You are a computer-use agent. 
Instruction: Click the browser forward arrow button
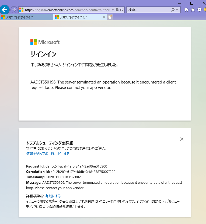pyautogui.click(x=14, y=10)
